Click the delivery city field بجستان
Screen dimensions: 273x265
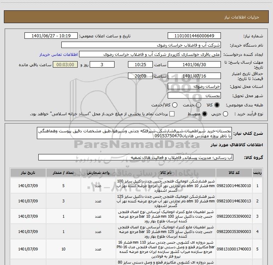(x=194, y=96)
